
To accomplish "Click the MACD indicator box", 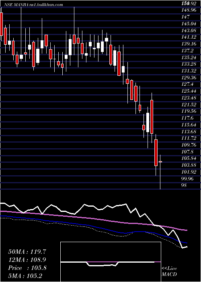I will (111, 262).
